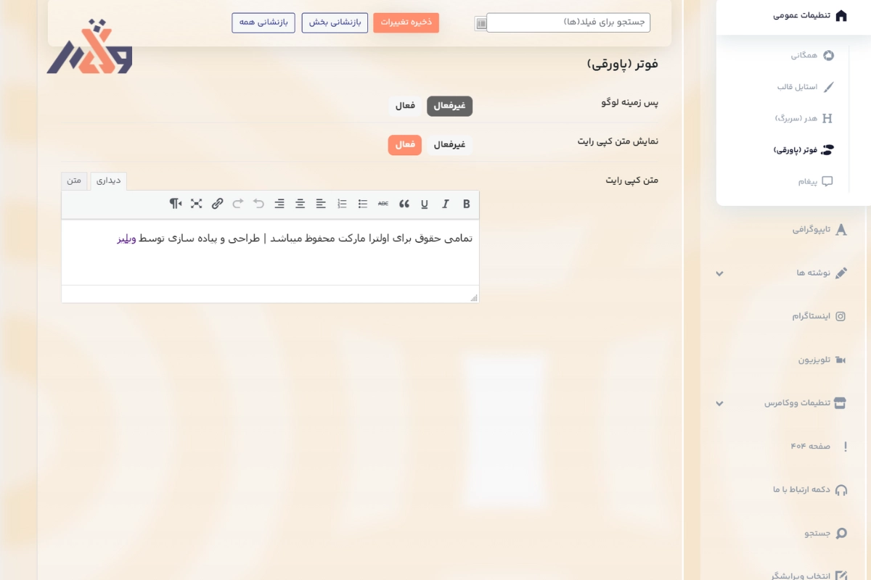The image size is (871, 580).
Task: Click the exclamation icon of صفحه ۴۰۴
Action: point(846,447)
